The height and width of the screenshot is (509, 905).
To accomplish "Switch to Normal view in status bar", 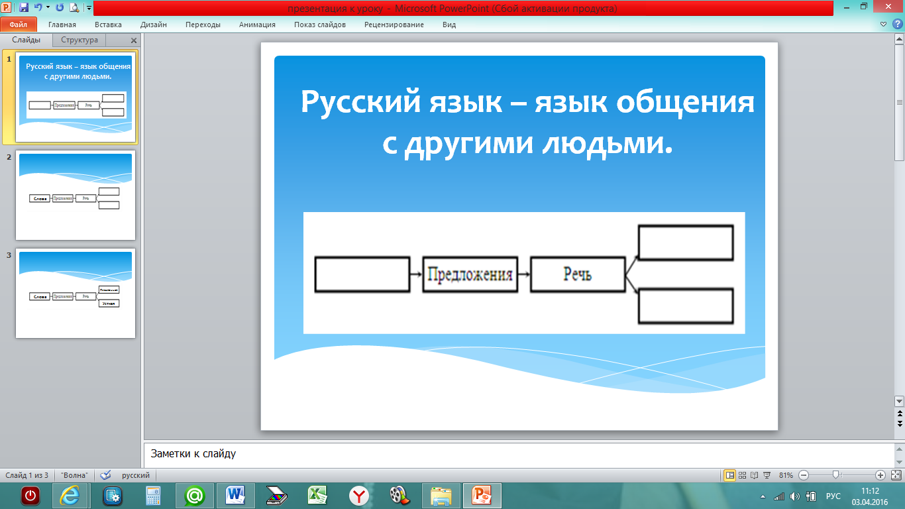I will click(729, 475).
